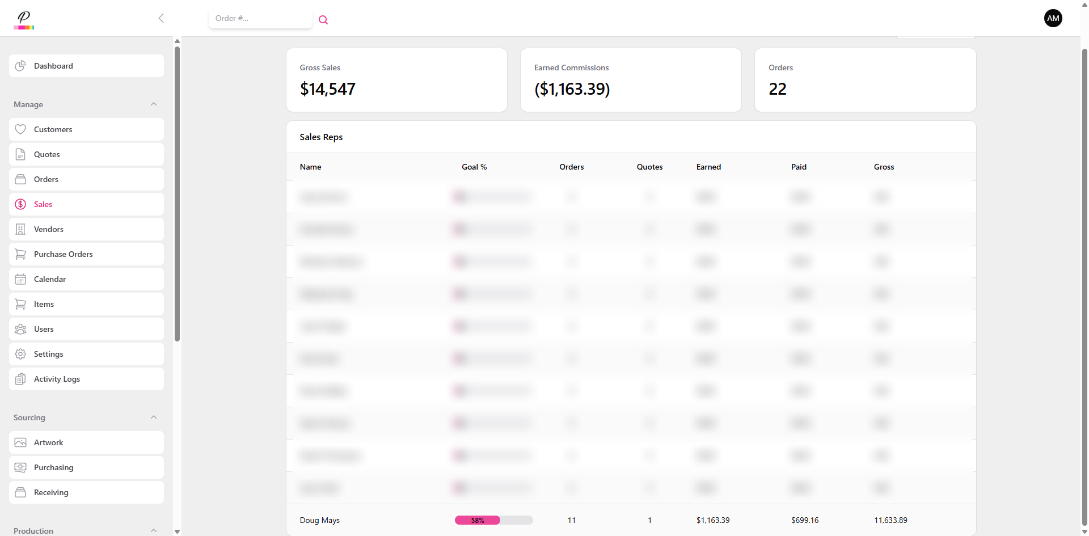This screenshot has height=536, width=1089.
Task: Click Doug Mays 58% goal progress bar
Action: click(x=493, y=520)
